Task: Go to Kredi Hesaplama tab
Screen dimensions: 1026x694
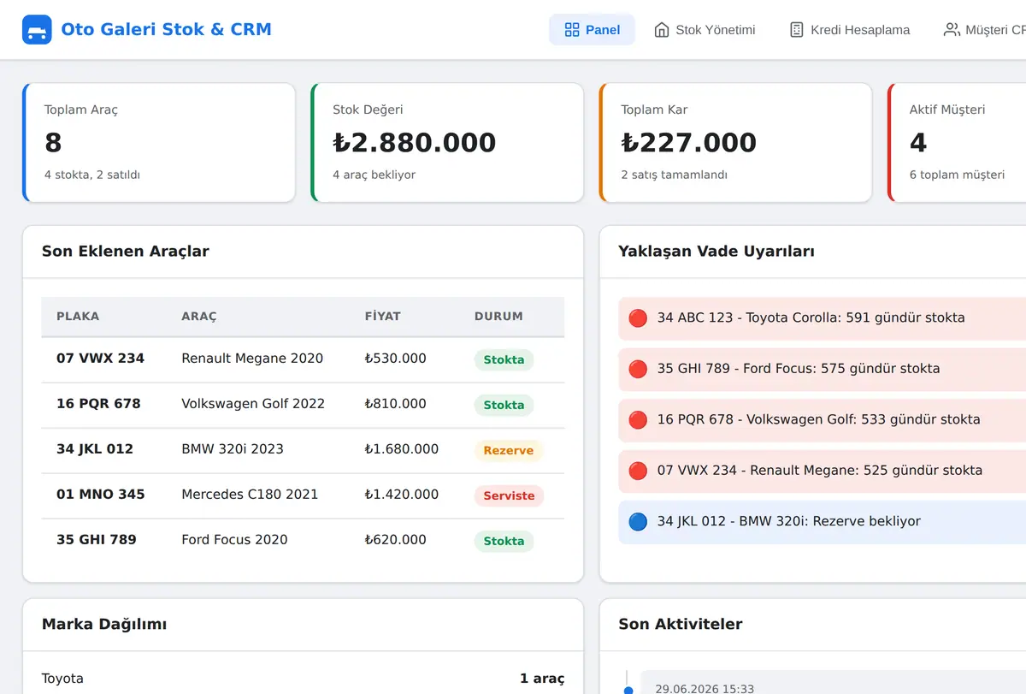Action: click(849, 30)
